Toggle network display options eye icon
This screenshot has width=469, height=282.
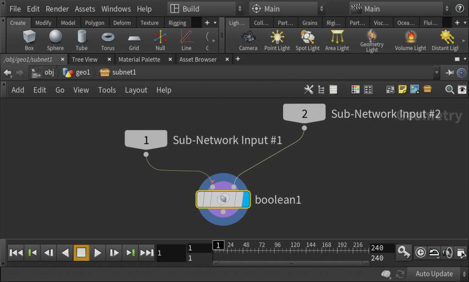(x=462, y=89)
